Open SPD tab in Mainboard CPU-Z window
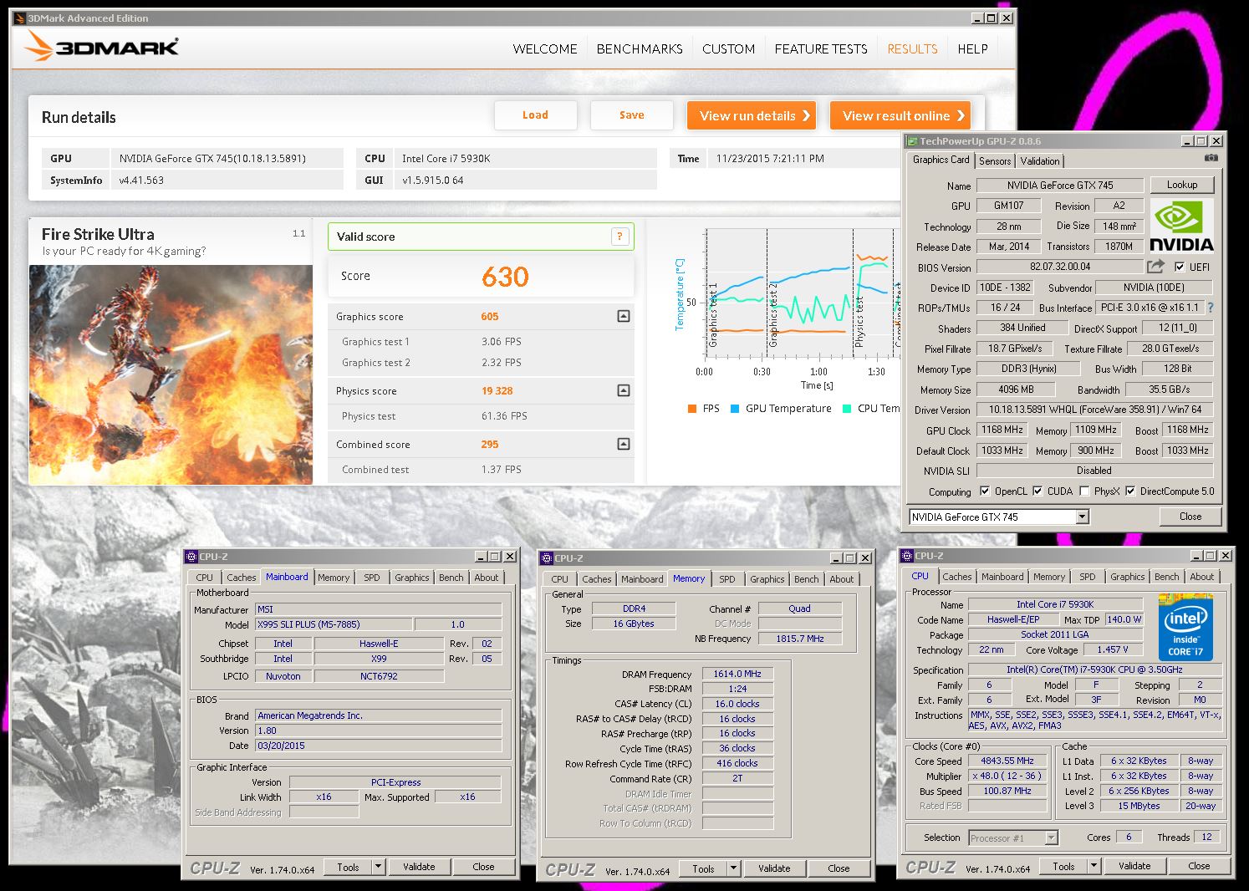The height and width of the screenshot is (891, 1249). [371, 578]
